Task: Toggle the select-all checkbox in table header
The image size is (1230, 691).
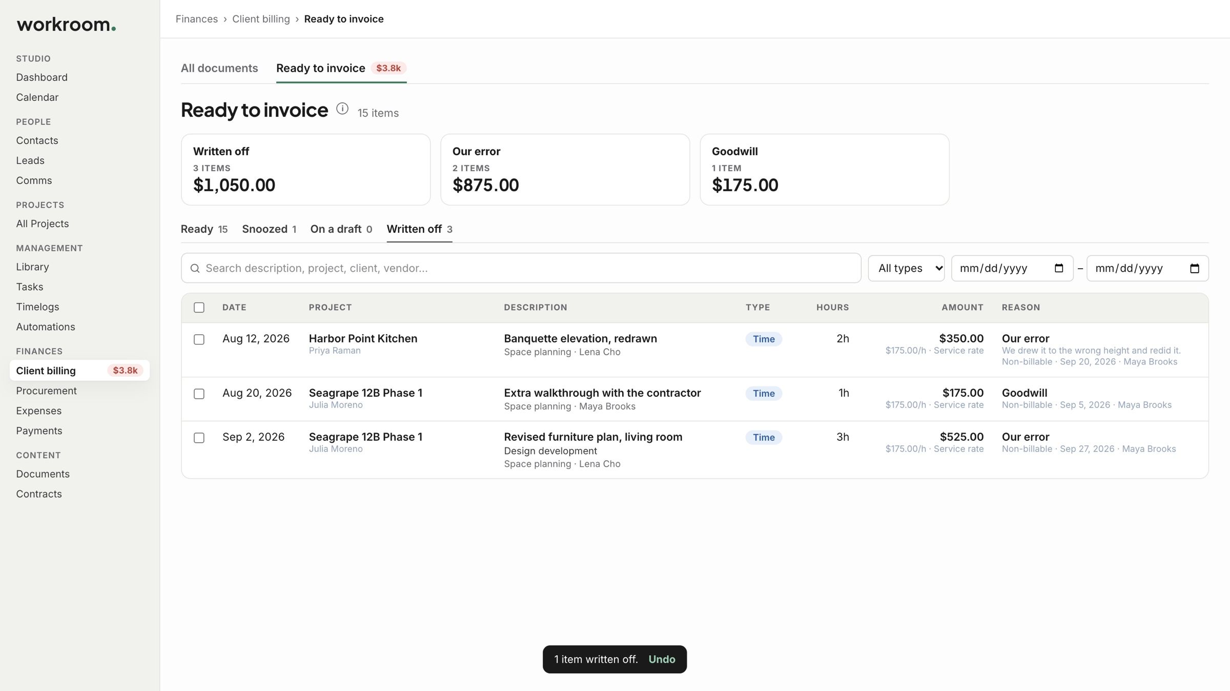Action: tap(199, 308)
